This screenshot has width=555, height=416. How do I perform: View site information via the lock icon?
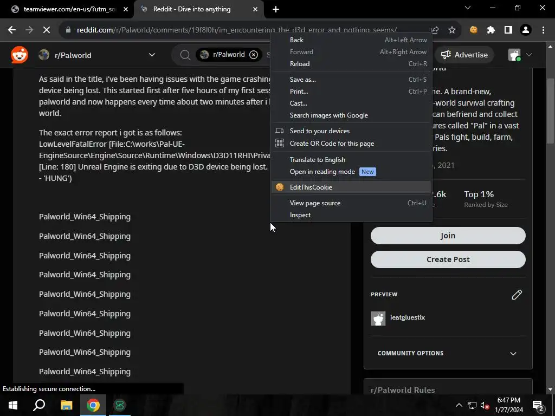click(68, 30)
